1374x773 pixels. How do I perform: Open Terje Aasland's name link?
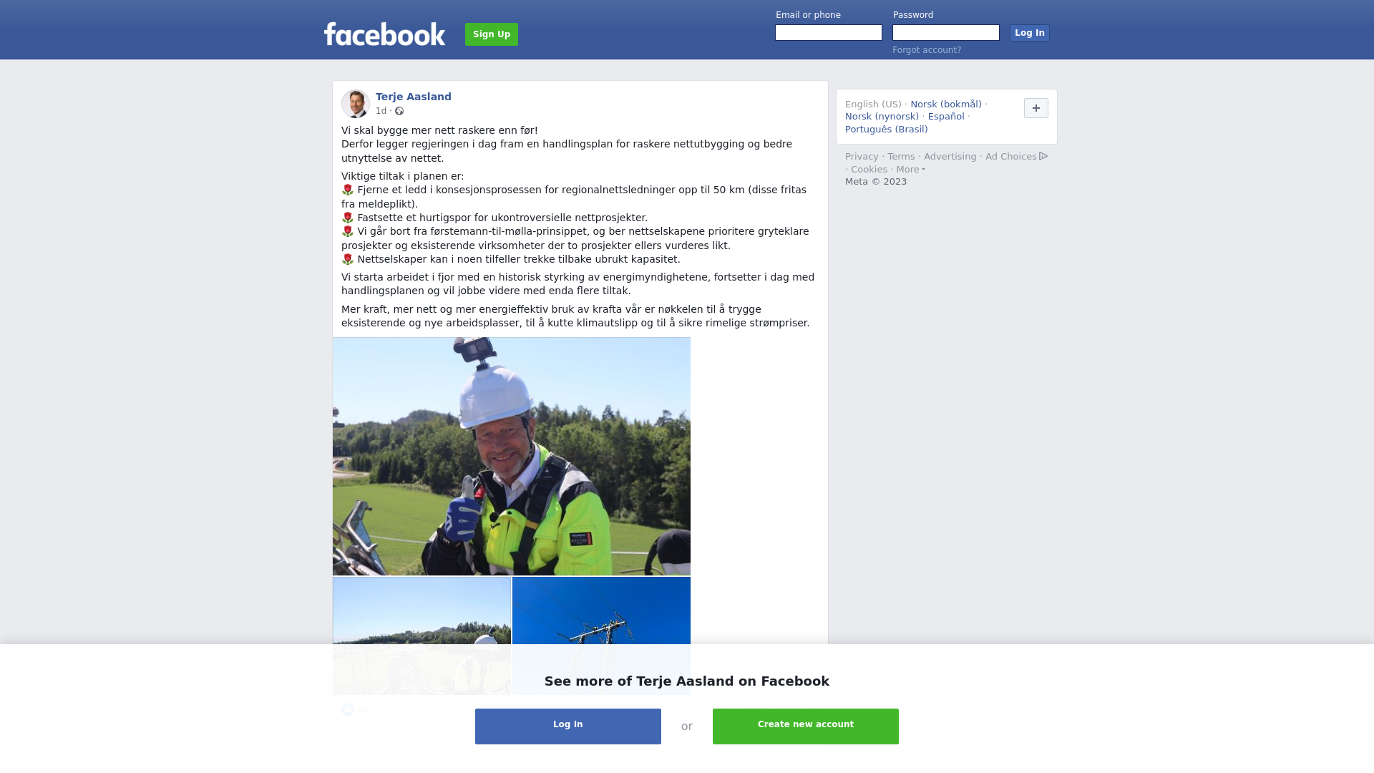coord(414,97)
